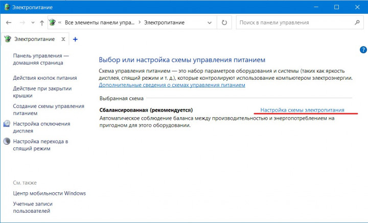Expand breadcrumb chevron after control panel items

click(140, 23)
